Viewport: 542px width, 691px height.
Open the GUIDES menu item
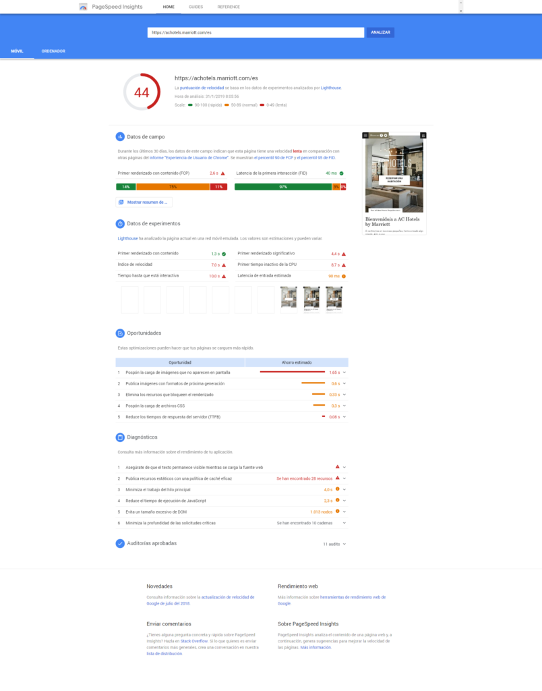[195, 7]
